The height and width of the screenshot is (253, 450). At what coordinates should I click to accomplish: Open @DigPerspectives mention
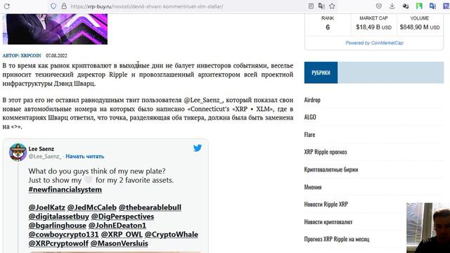click(122, 216)
